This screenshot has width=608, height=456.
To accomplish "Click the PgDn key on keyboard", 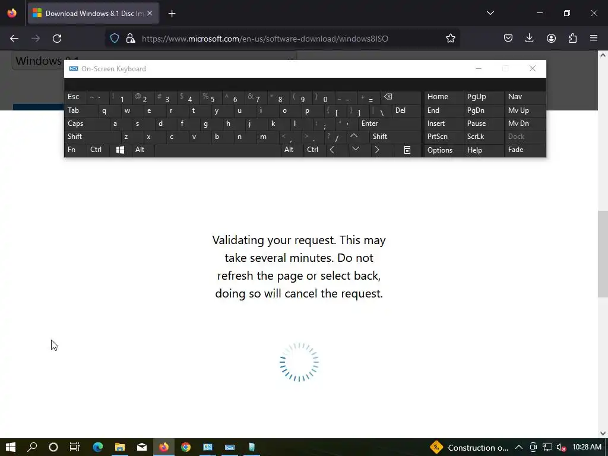I will (483, 110).
